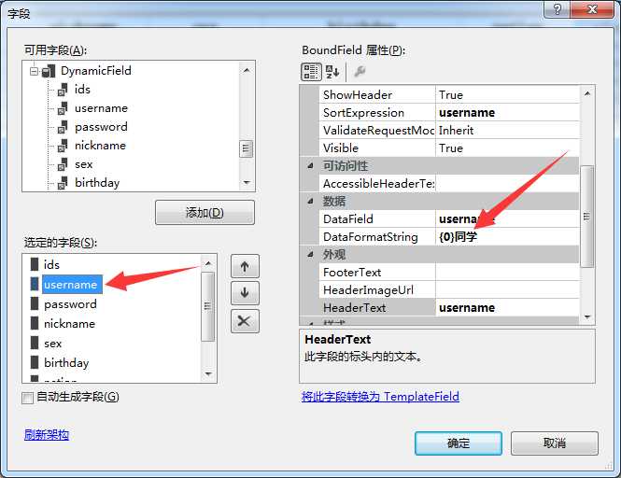
Task: Sort properties alphabetically
Action: point(332,72)
